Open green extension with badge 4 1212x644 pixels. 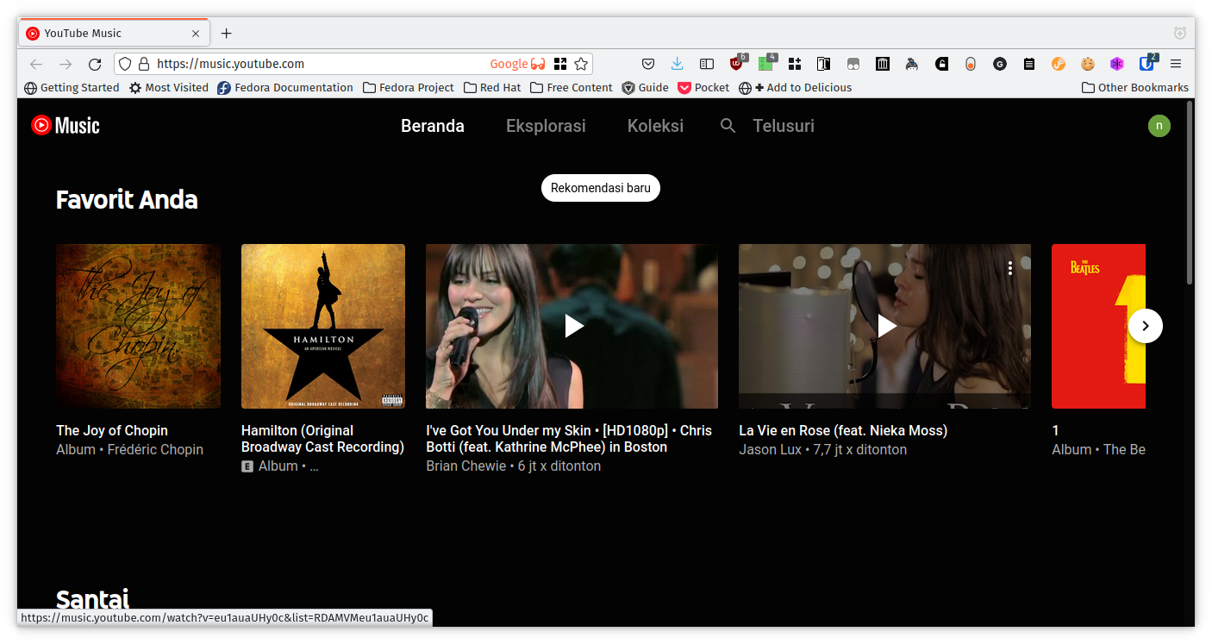(766, 62)
